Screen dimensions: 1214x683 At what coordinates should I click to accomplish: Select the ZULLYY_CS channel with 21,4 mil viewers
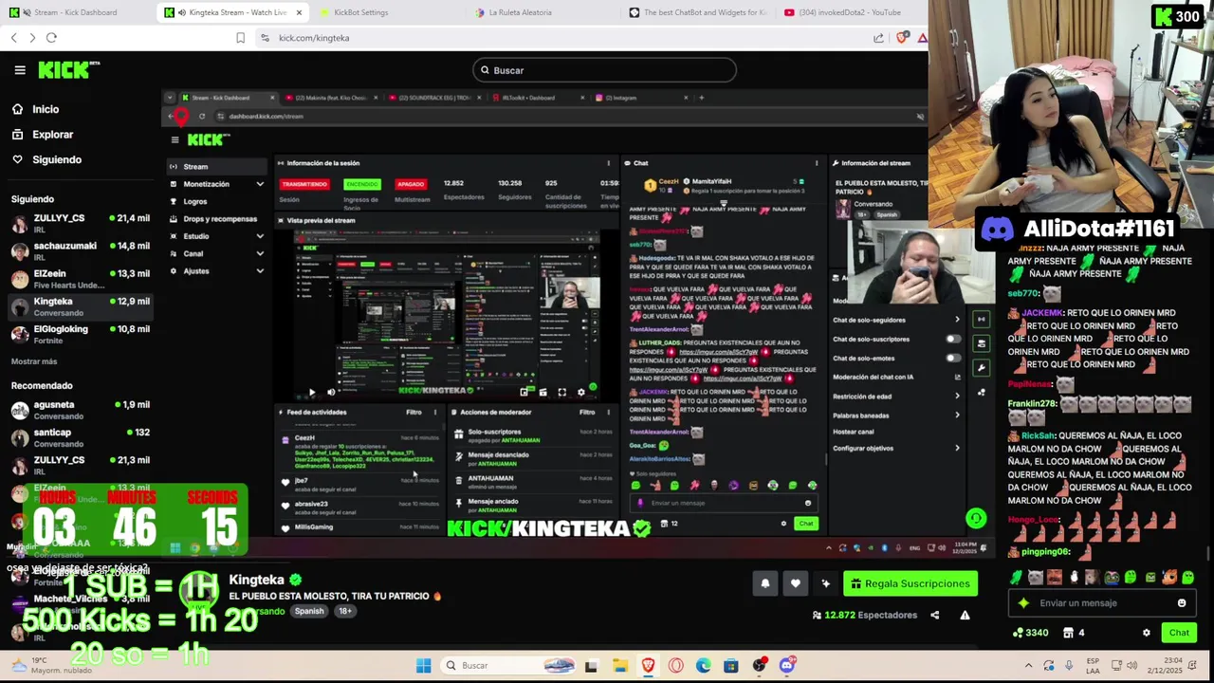(81, 224)
